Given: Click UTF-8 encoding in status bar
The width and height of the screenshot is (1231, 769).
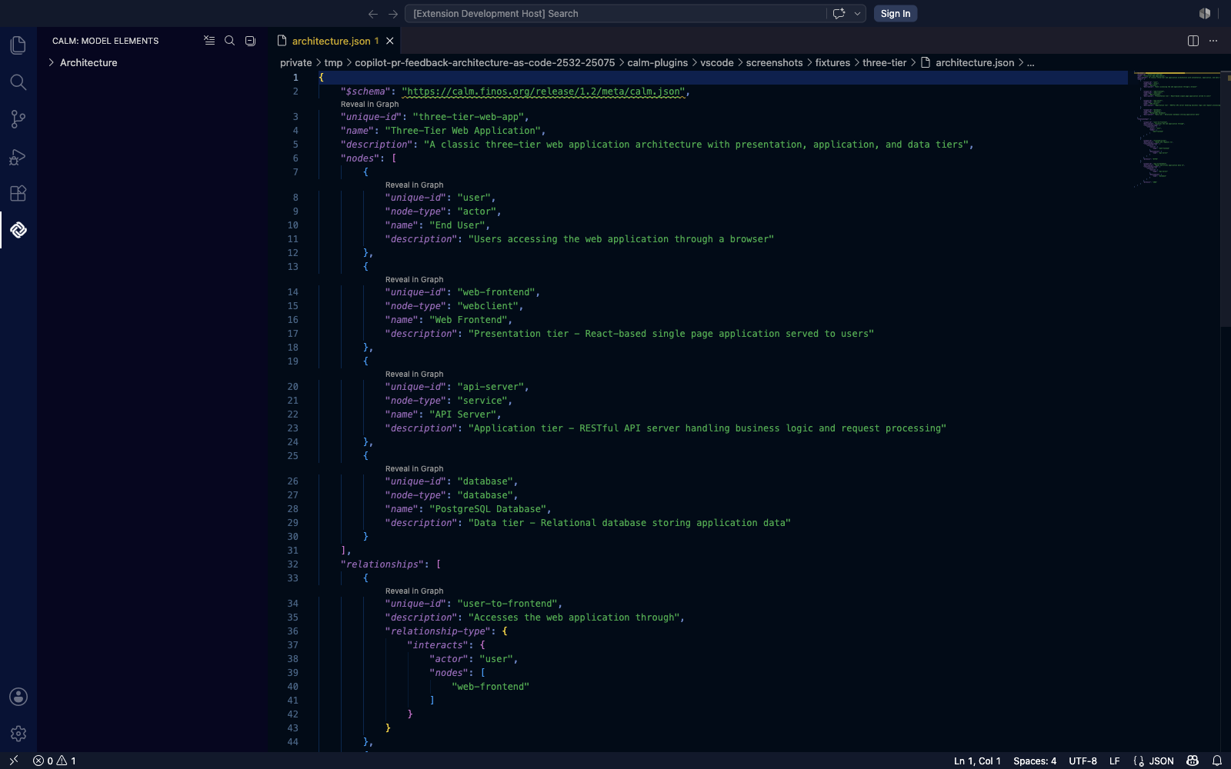Looking at the screenshot, I should point(1083,761).
